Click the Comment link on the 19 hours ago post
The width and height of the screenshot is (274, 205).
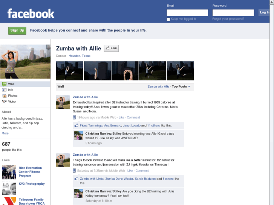click(x=133, y=117)
